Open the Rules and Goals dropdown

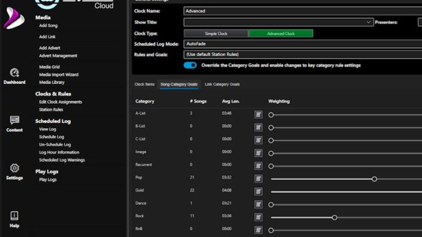pyautogui.click(x=302, y=54)
